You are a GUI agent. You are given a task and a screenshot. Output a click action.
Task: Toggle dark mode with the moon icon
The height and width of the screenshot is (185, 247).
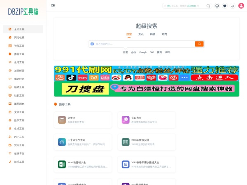click(x=233, y=6)
